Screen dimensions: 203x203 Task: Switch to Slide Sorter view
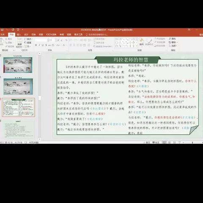(170, 143)
